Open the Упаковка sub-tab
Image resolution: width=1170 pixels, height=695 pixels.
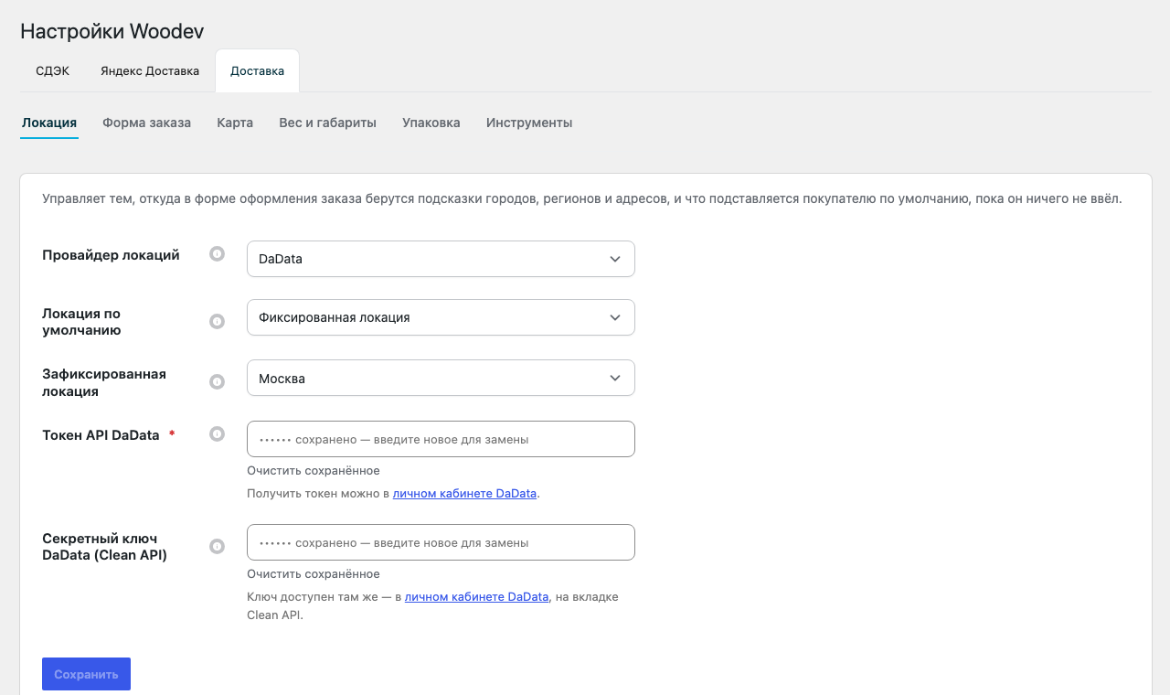(x=431, y=123)
